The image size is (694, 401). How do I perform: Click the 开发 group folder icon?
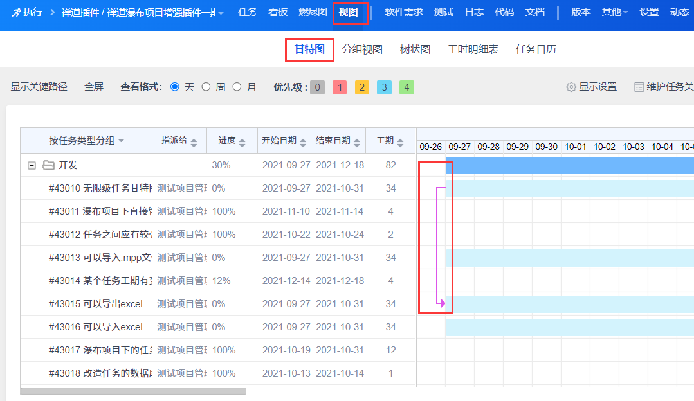click(x=48, y=165)
